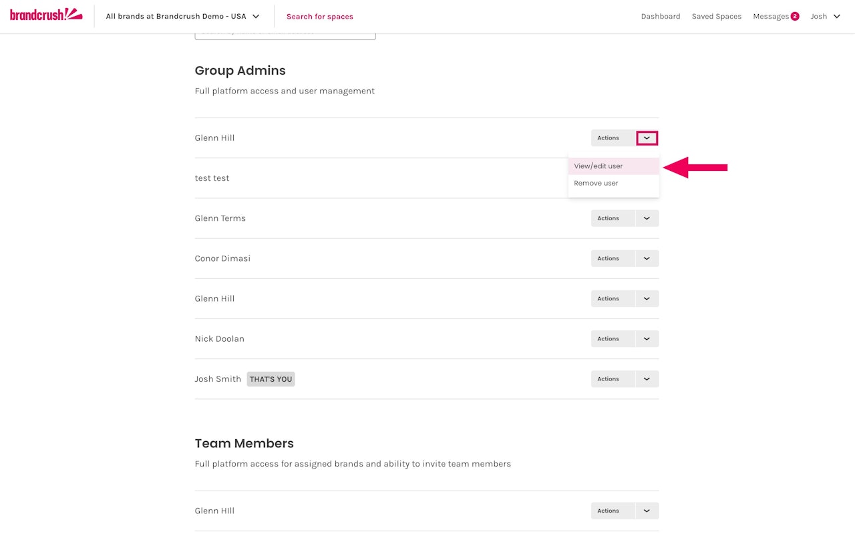This screenshot has width=855, height=534.
Task: Expand Actions chevron for second Glenn Hill
Action: [x=647, y=298]
